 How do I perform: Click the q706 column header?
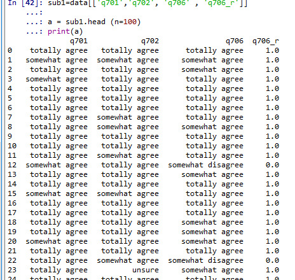(x=235, y=41)
